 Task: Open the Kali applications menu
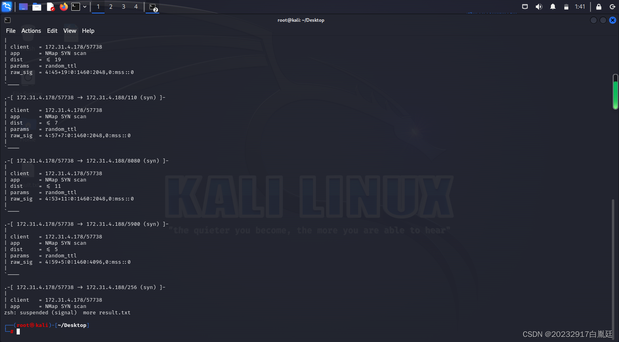pyautogui.click(x=7, y=6)
